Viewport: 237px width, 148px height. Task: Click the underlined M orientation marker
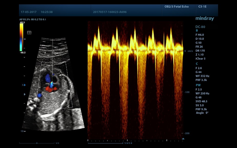click(x=29, y=32)
